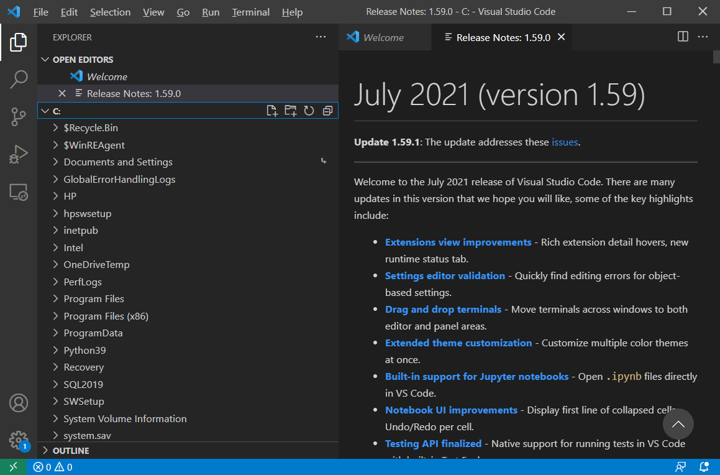Viewport: 720px width, 475px height.
Task: Open notifications bell in status bar
Action: coord(703,467)
